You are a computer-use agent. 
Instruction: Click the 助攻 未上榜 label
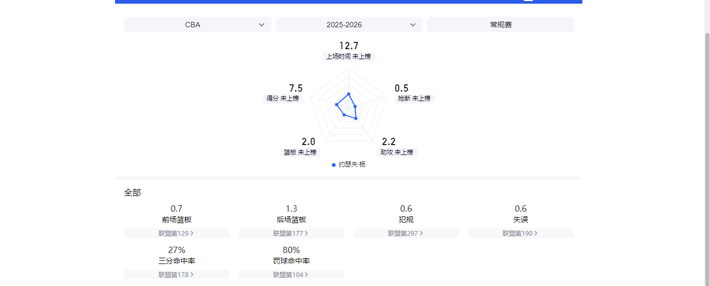click(397, 152)
